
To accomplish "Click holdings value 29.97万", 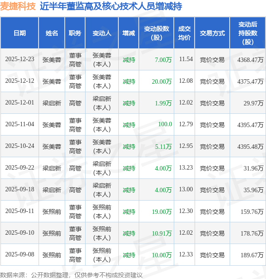I will point(253,103).
